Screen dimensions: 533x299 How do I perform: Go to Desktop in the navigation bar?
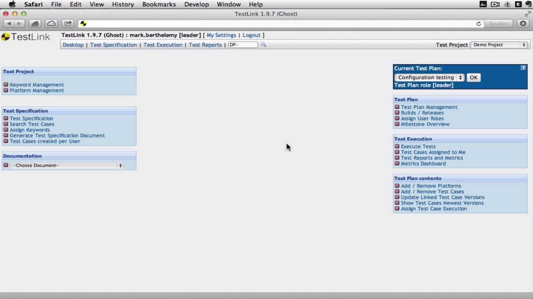tap(73, 45)
